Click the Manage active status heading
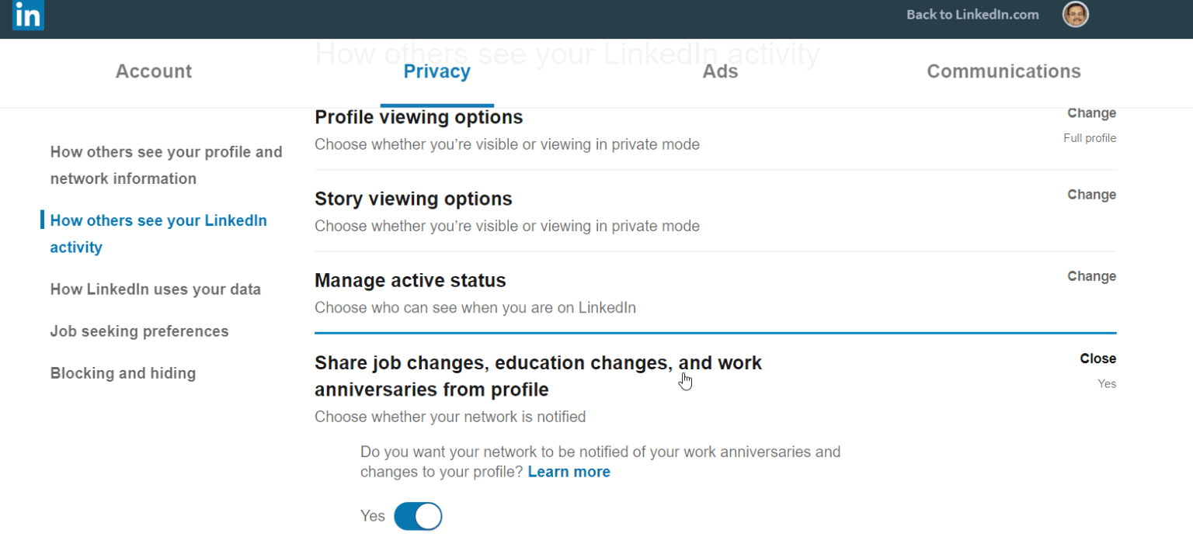This screenshot has width=1193, height=554. tap(410, 280)
